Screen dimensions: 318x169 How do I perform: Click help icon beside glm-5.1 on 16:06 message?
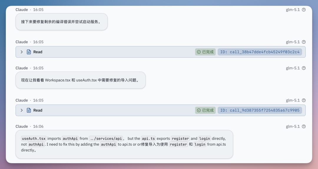point(304,126)
